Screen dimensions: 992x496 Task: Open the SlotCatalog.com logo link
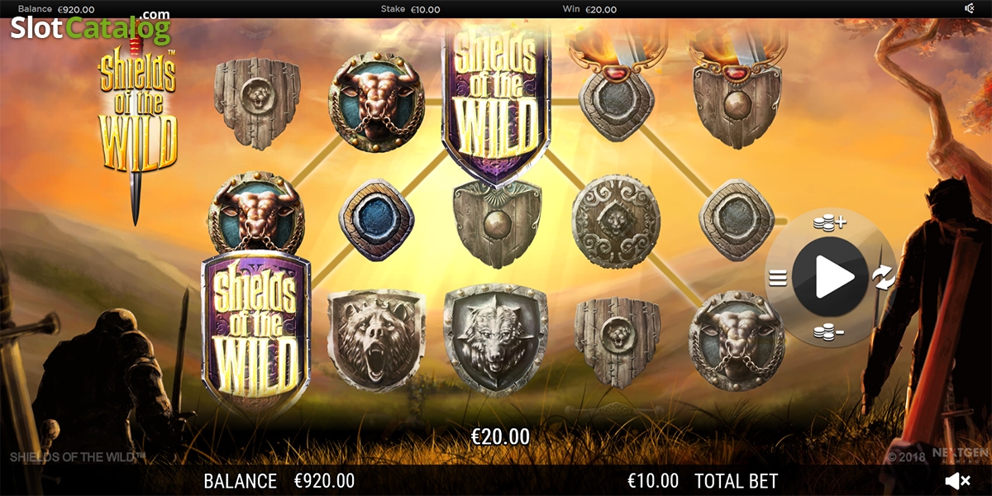tap(89, 27)
